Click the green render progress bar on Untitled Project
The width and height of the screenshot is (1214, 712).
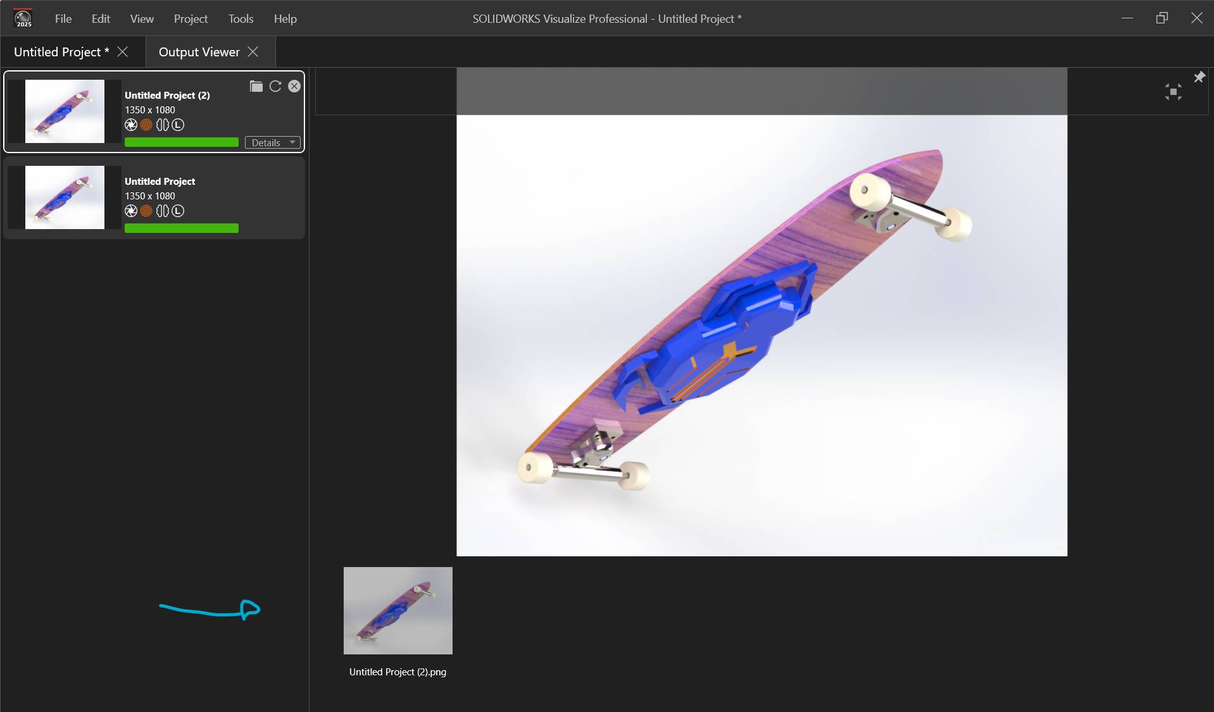(182, 228)
